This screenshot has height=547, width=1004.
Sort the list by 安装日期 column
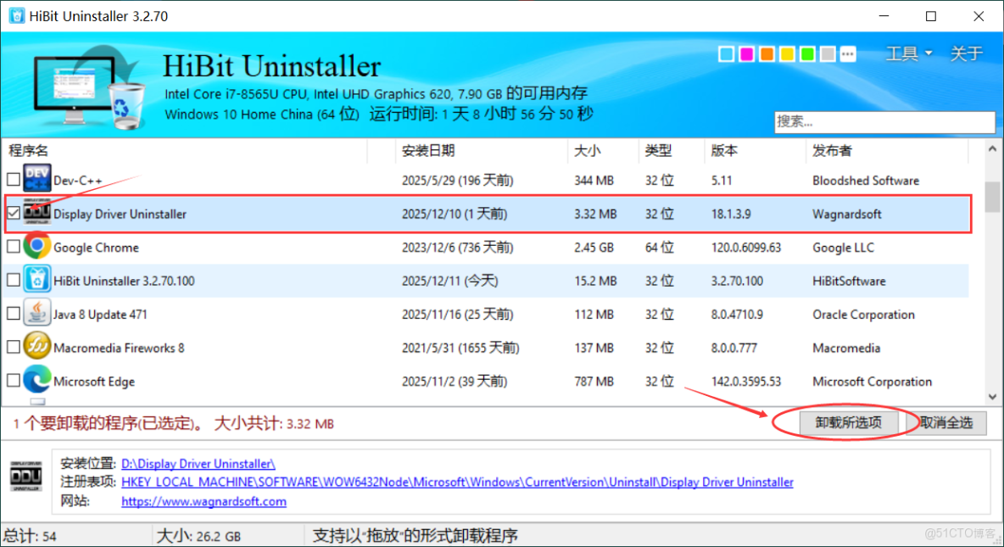coord(424,150)
